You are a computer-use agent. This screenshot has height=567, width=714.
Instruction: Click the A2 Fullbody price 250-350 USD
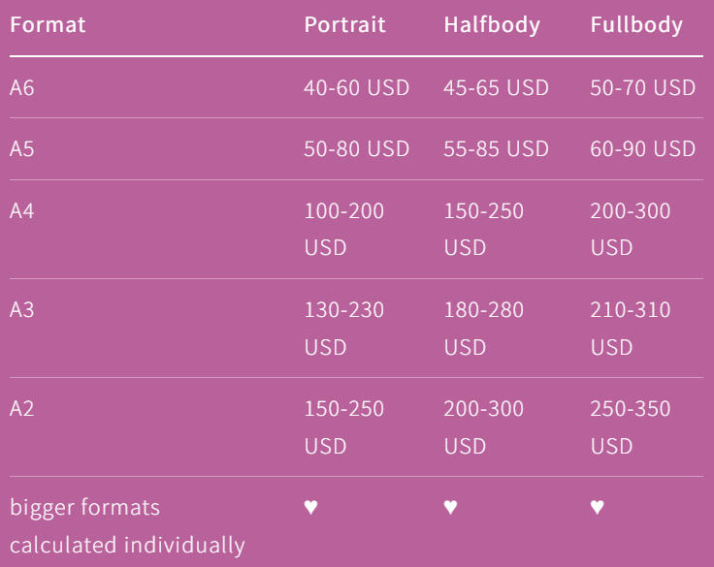pyautogui.click(x=630, y=426)
